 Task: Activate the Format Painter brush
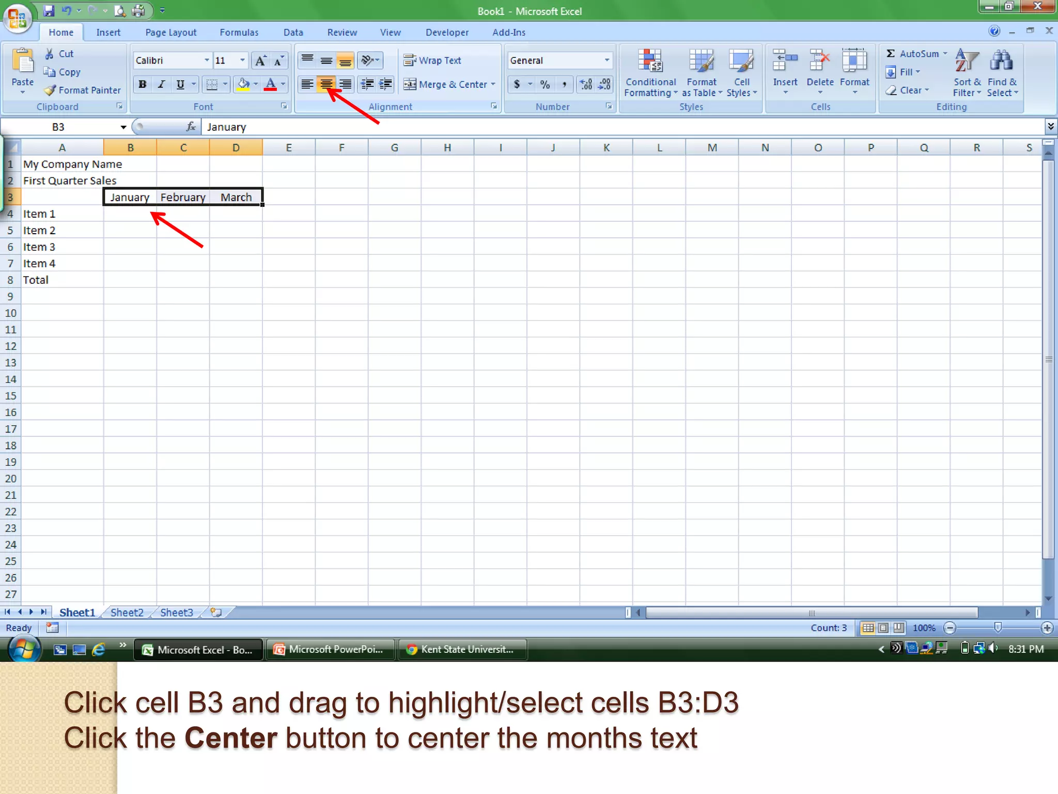click(x=83, y=90)
